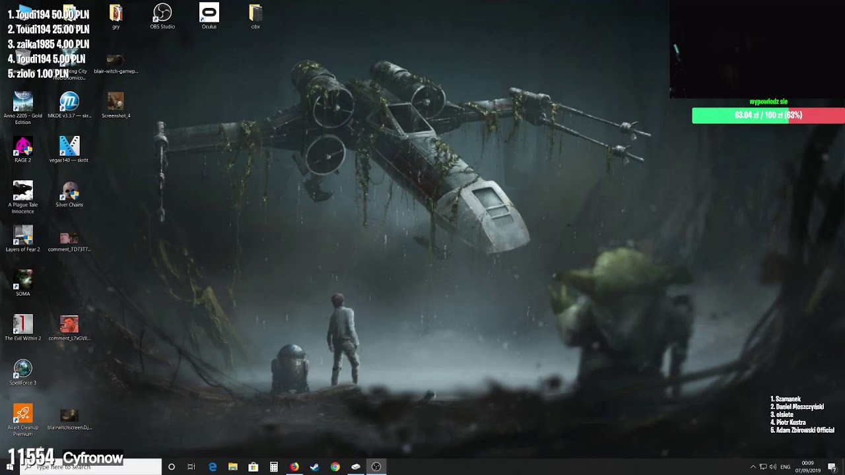
Task: Click the 63.04 zł / 100 zł progress bar
Action: [768, 115]
